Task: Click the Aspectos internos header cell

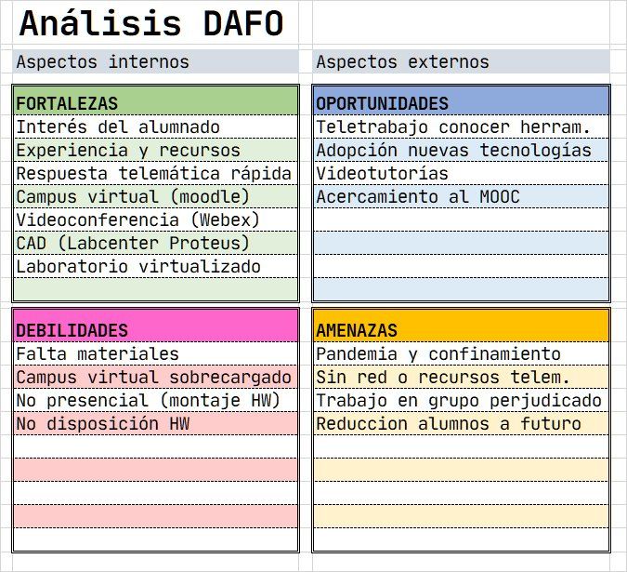Action: click(155, 61)
